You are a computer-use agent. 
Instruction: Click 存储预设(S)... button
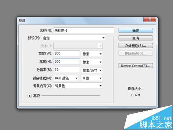136,46
